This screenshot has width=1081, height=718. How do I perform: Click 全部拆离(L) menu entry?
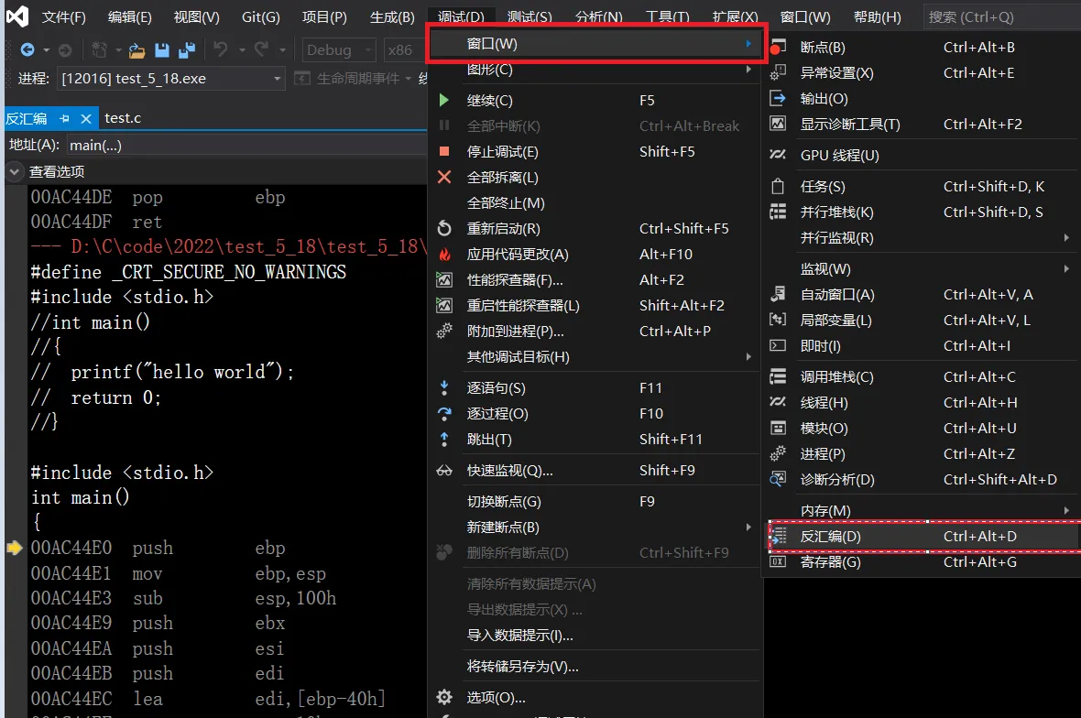(594, 177)
